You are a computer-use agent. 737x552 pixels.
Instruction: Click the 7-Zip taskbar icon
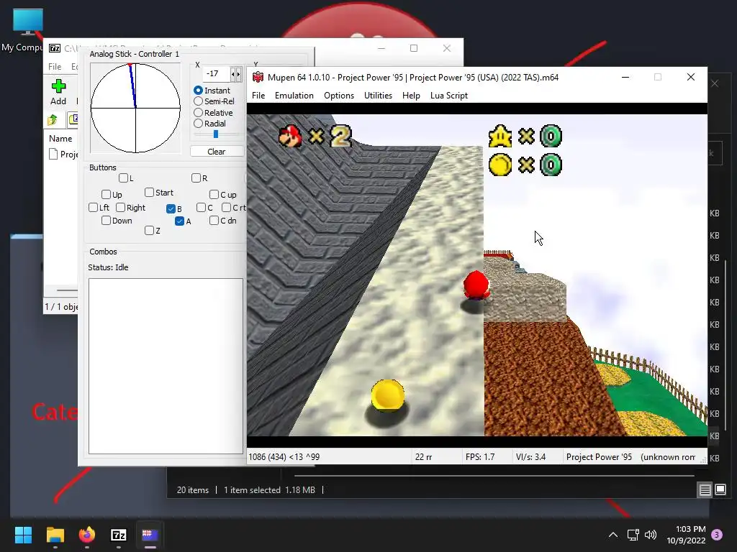click(119, 535)
